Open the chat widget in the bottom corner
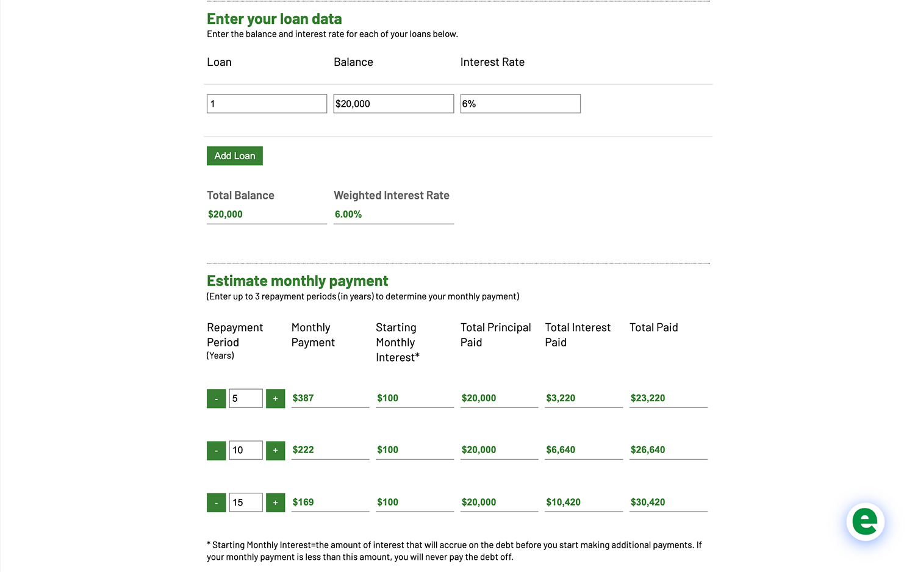Viewport: 915px width, 572px height. click(x=865, y=521)
